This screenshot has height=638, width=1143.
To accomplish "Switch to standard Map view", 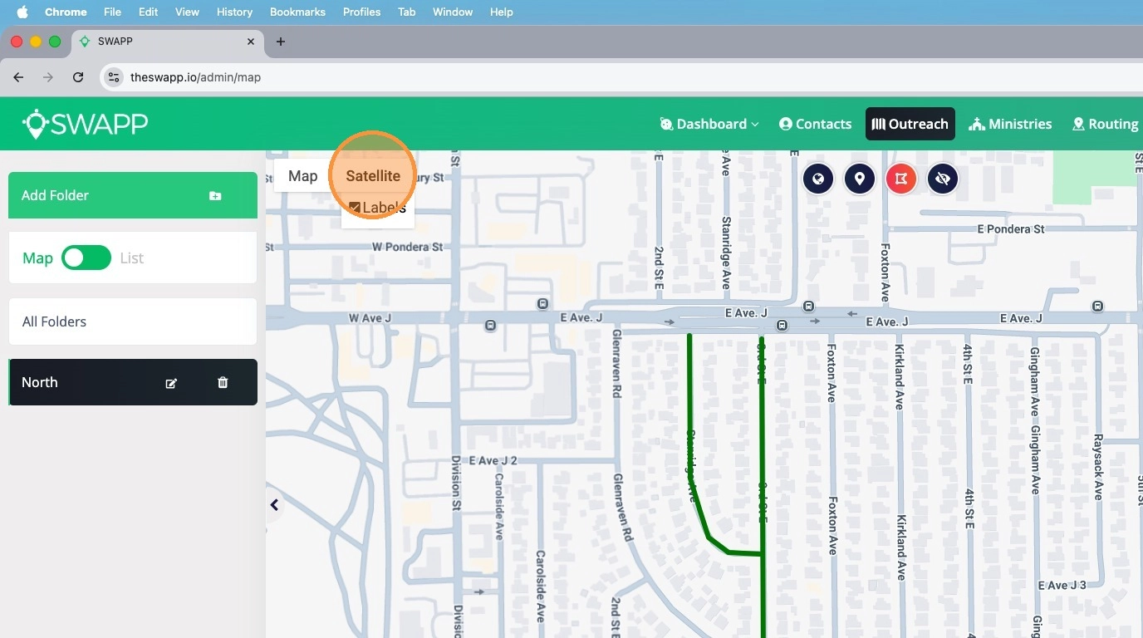I will click(x=303, y=175).
